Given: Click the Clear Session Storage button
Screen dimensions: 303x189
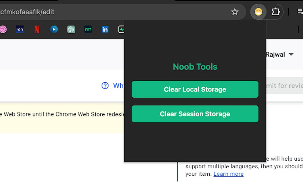Looking at the screenshot, I should click(195, 114).
